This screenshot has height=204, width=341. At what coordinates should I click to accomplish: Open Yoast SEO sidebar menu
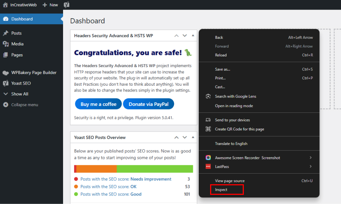click(x=21, y=83)
